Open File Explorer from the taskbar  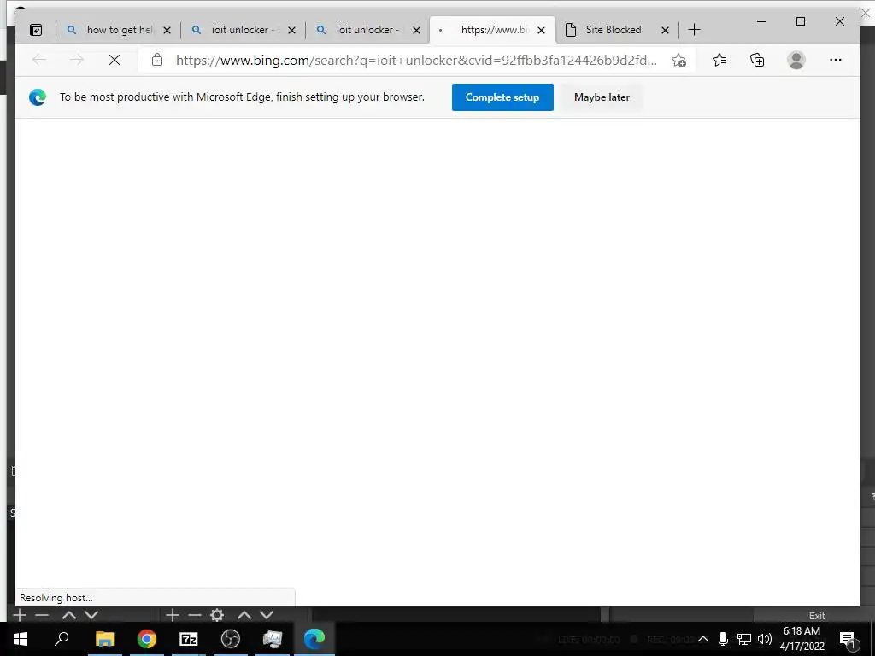[104, 639]
